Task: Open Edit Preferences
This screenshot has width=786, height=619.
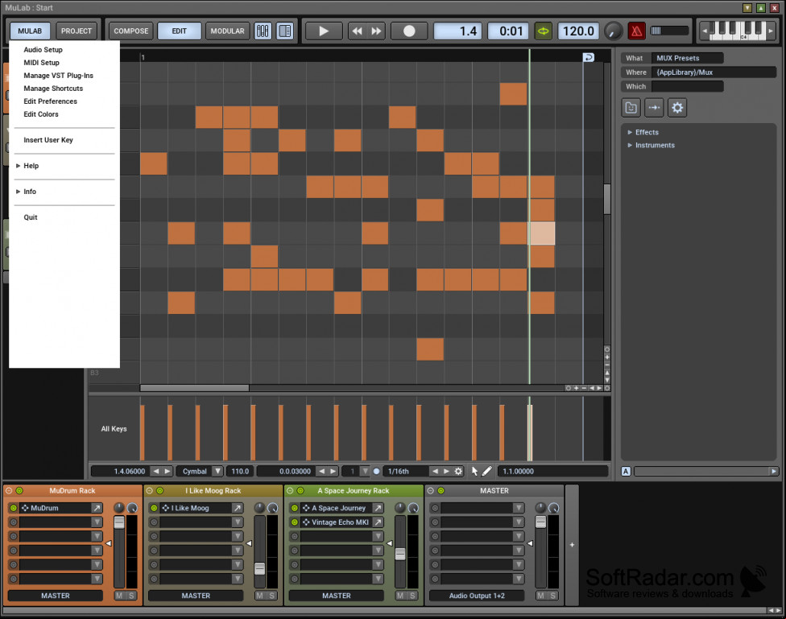Action: click(50, 101)
